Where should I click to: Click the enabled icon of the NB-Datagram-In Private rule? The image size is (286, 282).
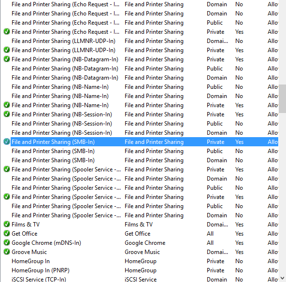7,59
